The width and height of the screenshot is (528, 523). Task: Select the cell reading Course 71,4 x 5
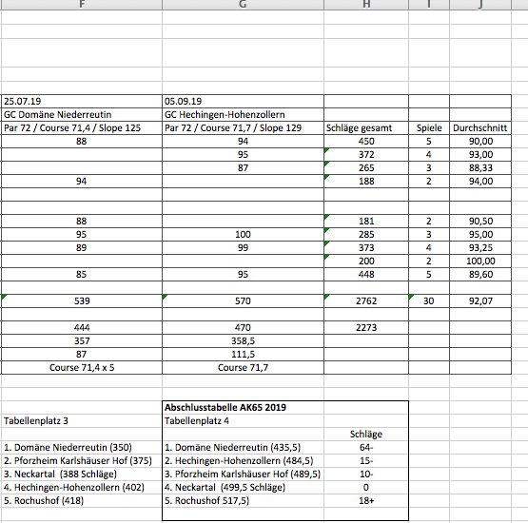[x=82, y=367]
